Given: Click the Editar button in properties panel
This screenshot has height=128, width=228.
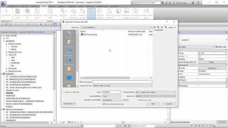Looking at the screenshot, I should click(x=212, y=62).
